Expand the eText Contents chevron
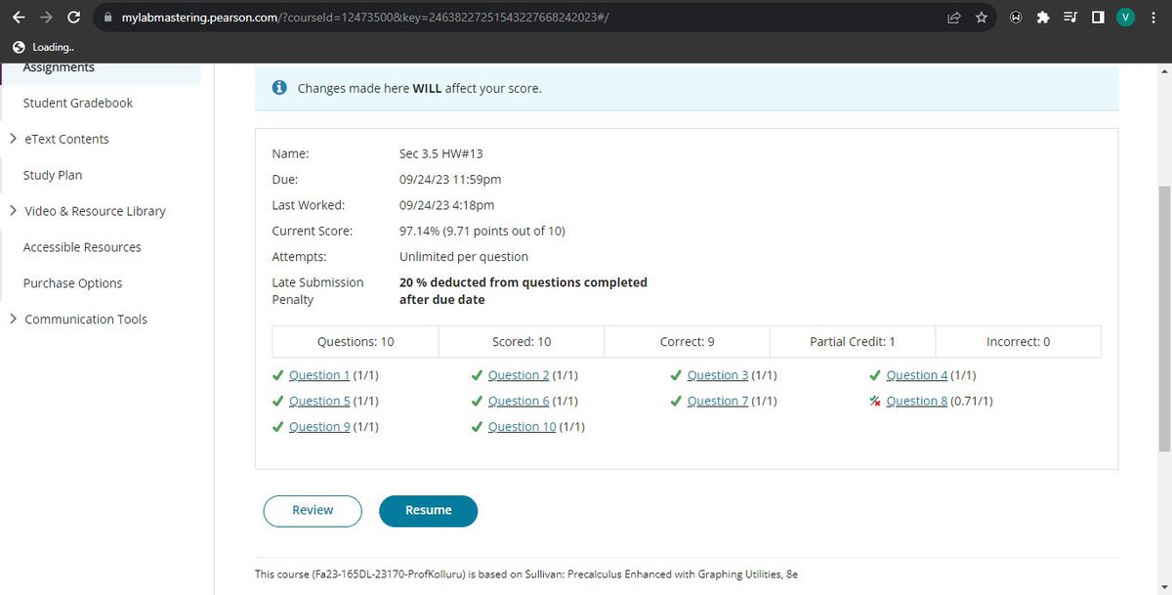The height and width of the screenshot is (595, 1172). point(14,139)
